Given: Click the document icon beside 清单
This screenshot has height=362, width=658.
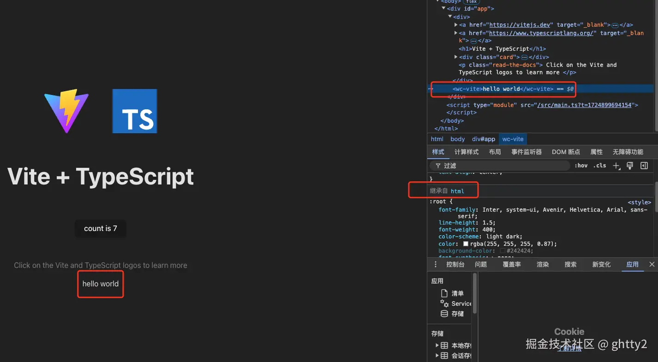Looking at the screenshot, I should click(444, 293).
